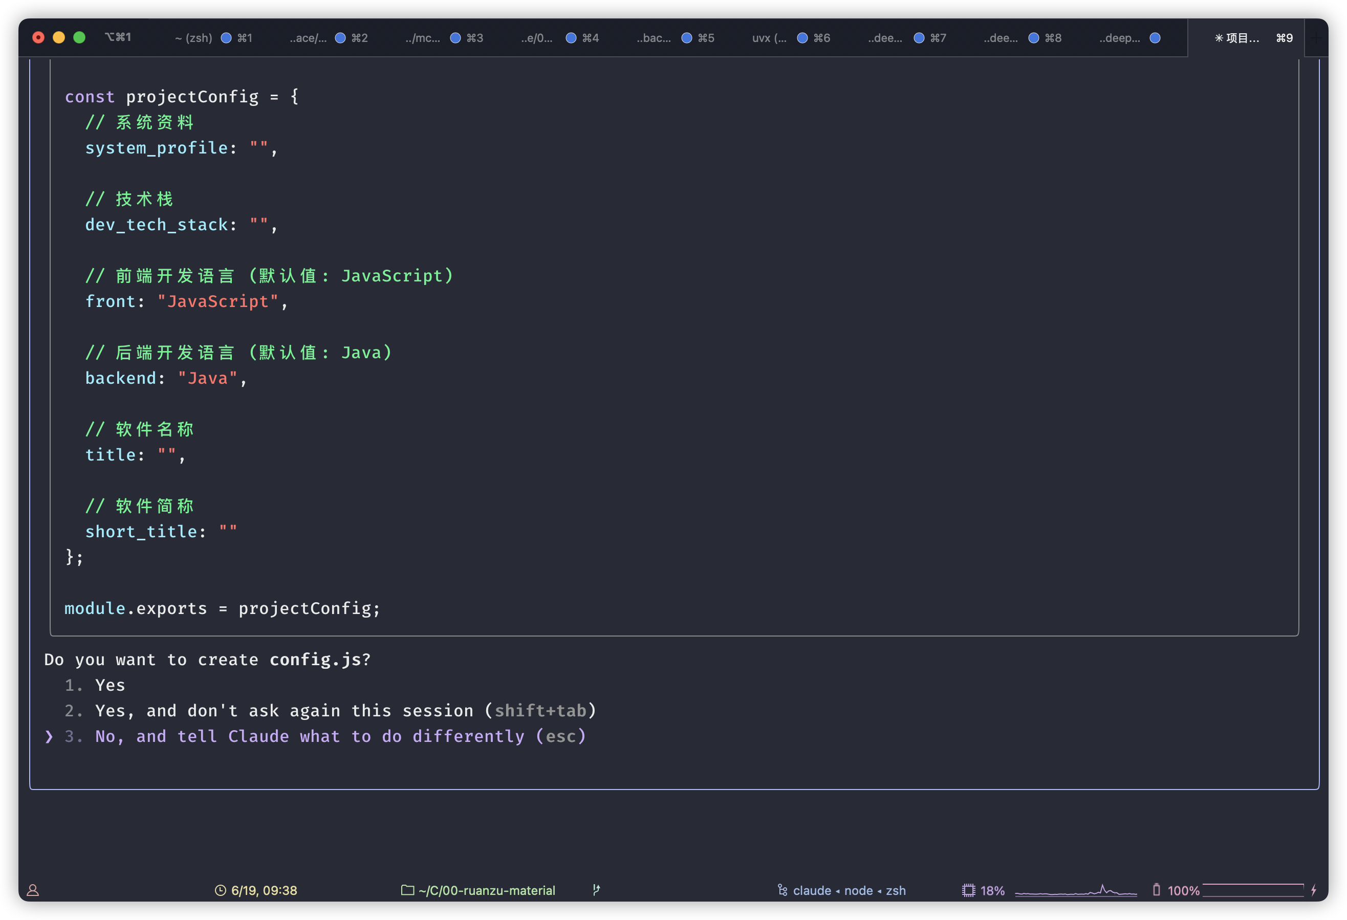The image size is (1347, 920).
Task: Click the new tab plus button
Action: 1316,38
